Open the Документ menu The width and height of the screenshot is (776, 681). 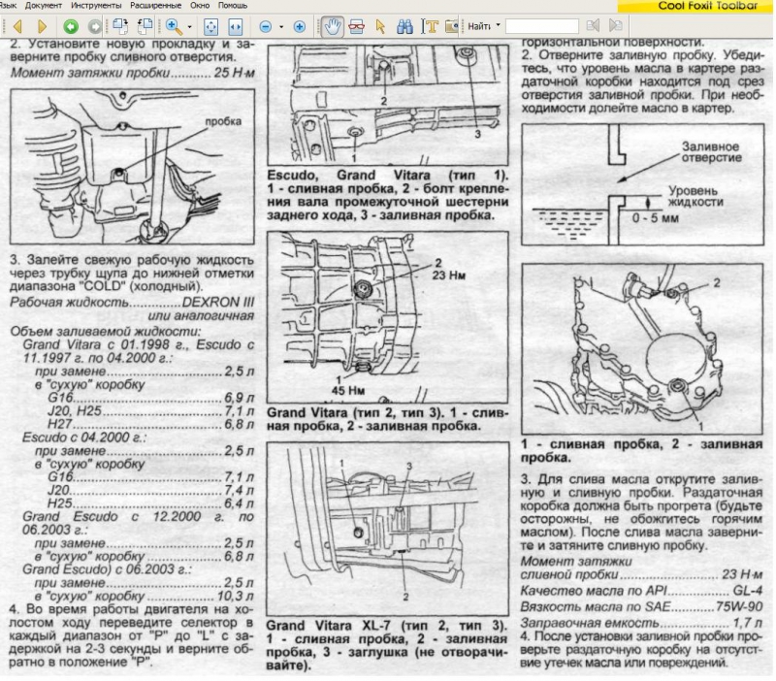(x=43, y=6)
